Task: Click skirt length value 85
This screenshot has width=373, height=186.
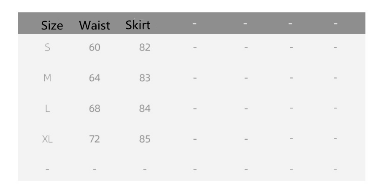Action: (x=145, y=139)
